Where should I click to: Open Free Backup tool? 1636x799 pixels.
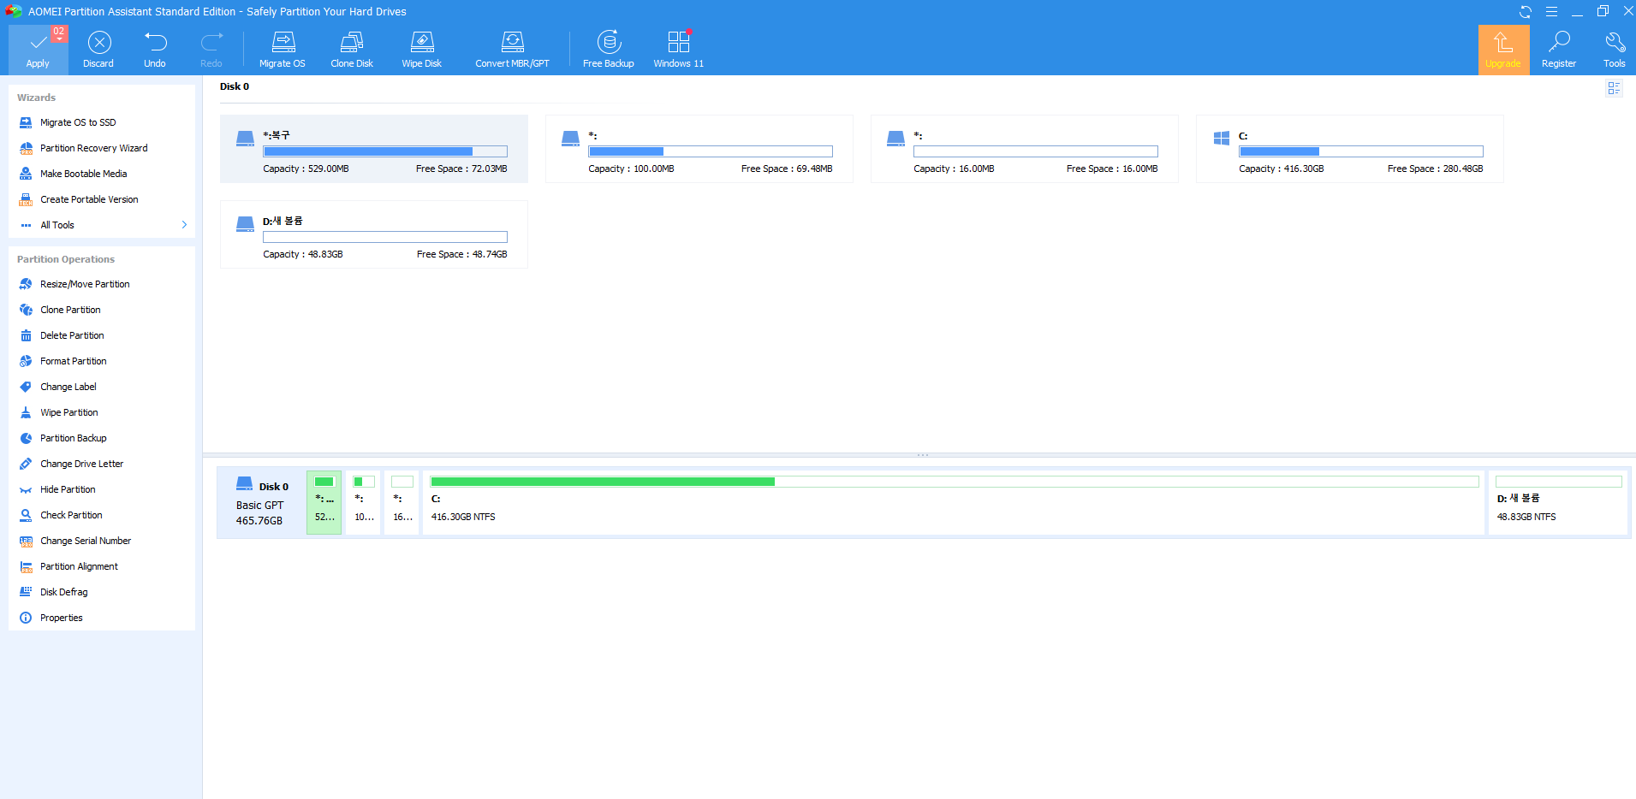[609, 50]
